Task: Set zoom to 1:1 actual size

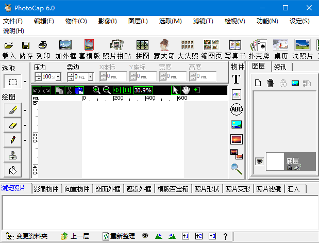Action: [x=127, y=90]
